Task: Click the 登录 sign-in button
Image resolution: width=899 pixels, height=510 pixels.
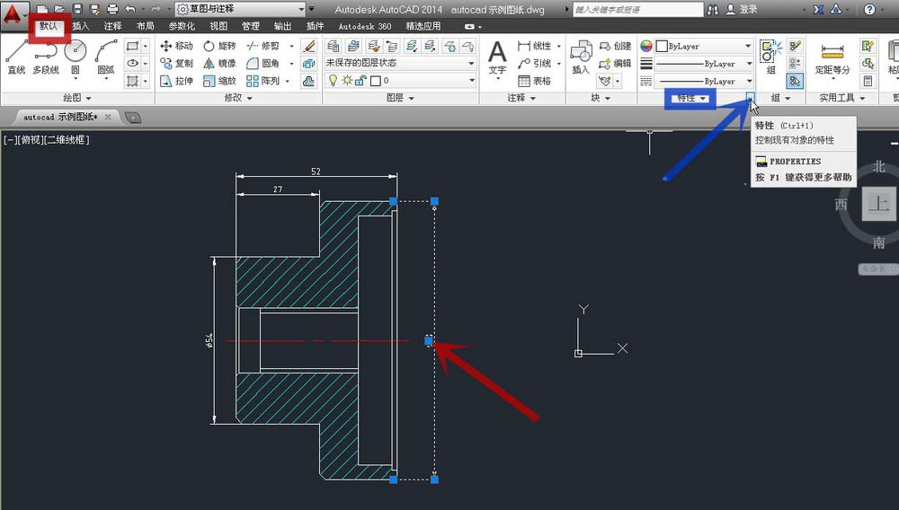Action: pyautogui.click(x=742, y=9)
